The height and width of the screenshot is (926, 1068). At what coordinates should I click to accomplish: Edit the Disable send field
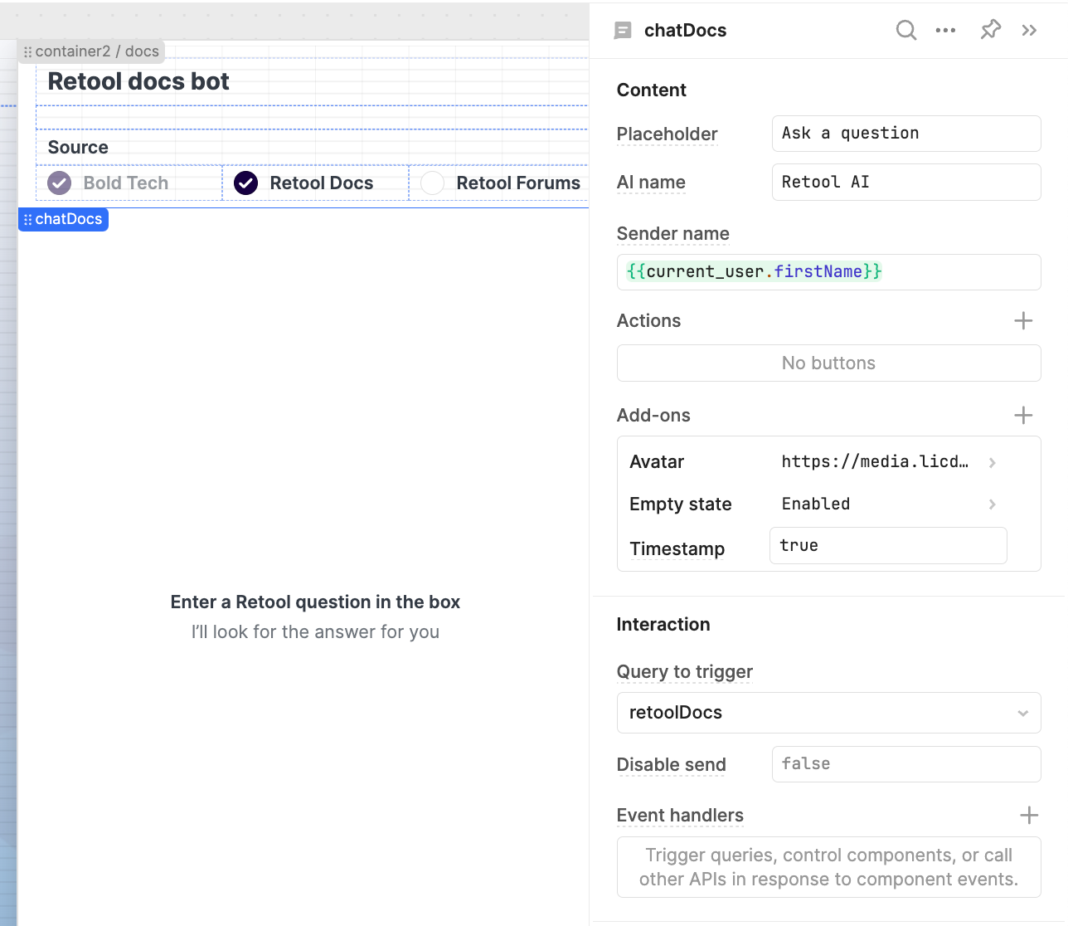tap(906, 764)
